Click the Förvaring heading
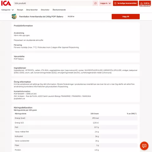Screen dimensions: 152x152 pos(18,45)
